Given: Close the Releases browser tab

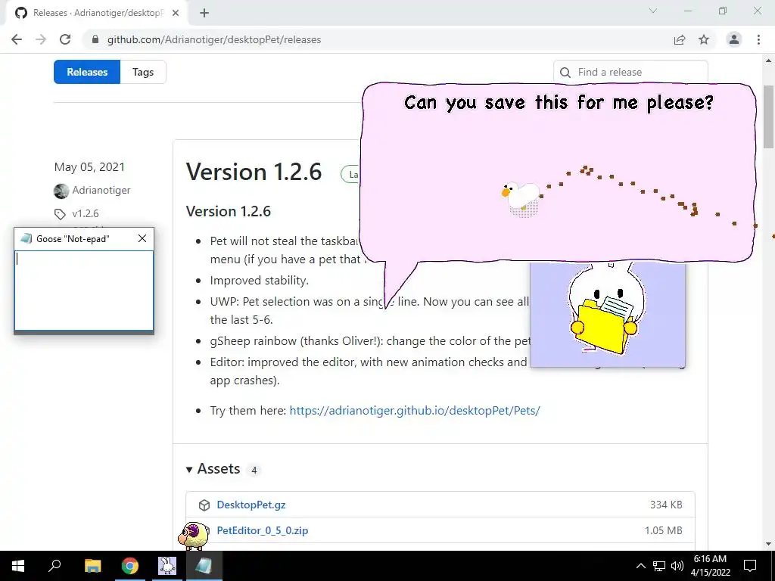Looking at the screenshot, I should [176, 13].
